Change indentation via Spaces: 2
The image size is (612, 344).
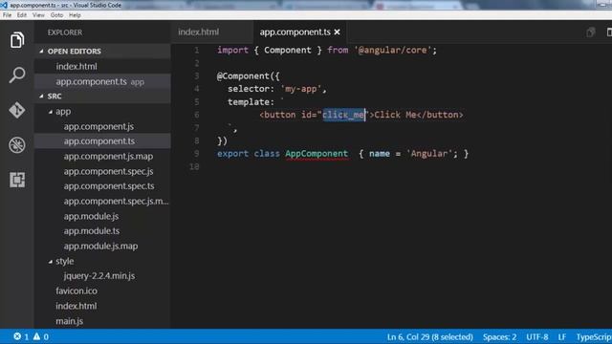click(x=499, y=336)
